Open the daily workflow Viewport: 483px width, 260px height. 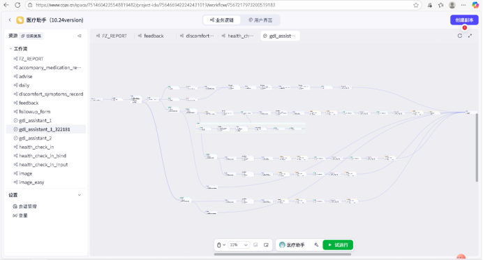[x=45, y=85]
